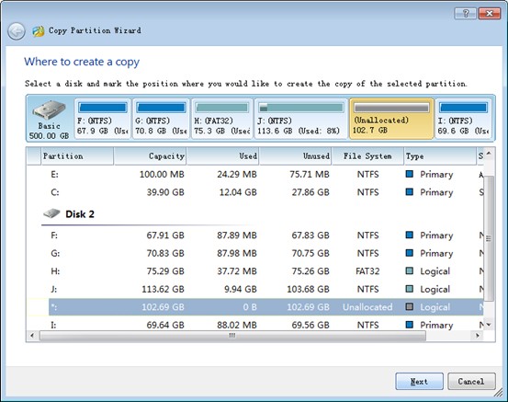Click the 27.86 GB unused cell

pos(310,192)
